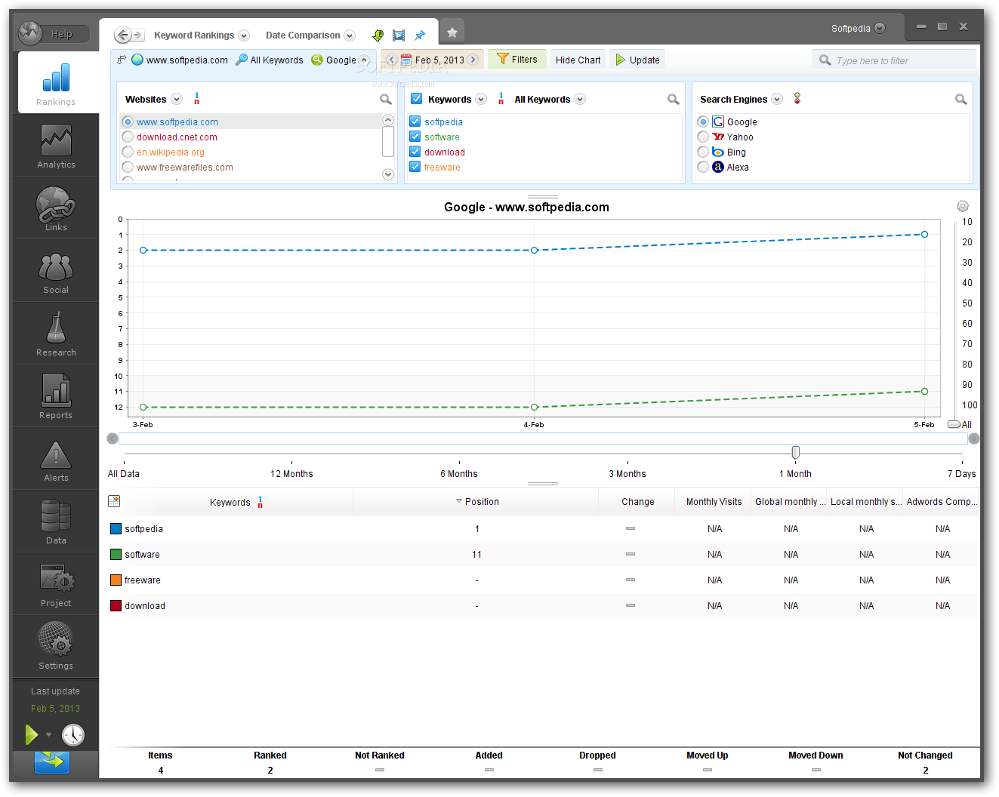Open the Data section in sidebar
Viewport: 999px width, 797px height.
[x=56, y=522]
